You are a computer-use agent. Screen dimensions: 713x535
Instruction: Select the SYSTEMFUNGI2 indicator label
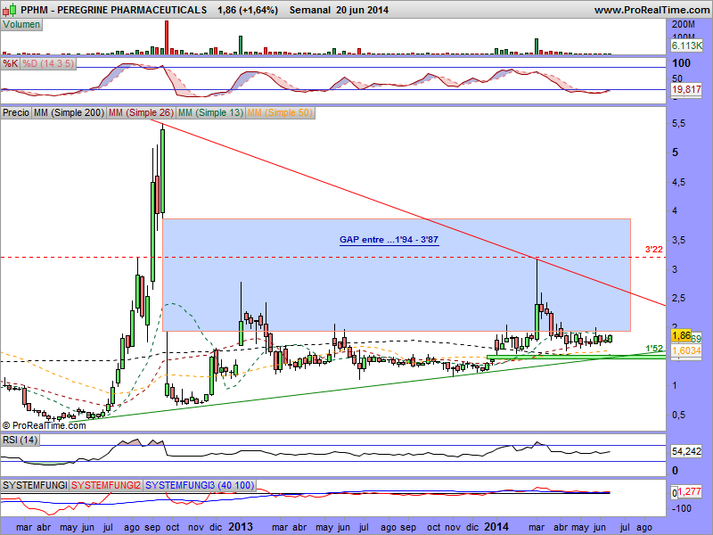coord(106,485)
